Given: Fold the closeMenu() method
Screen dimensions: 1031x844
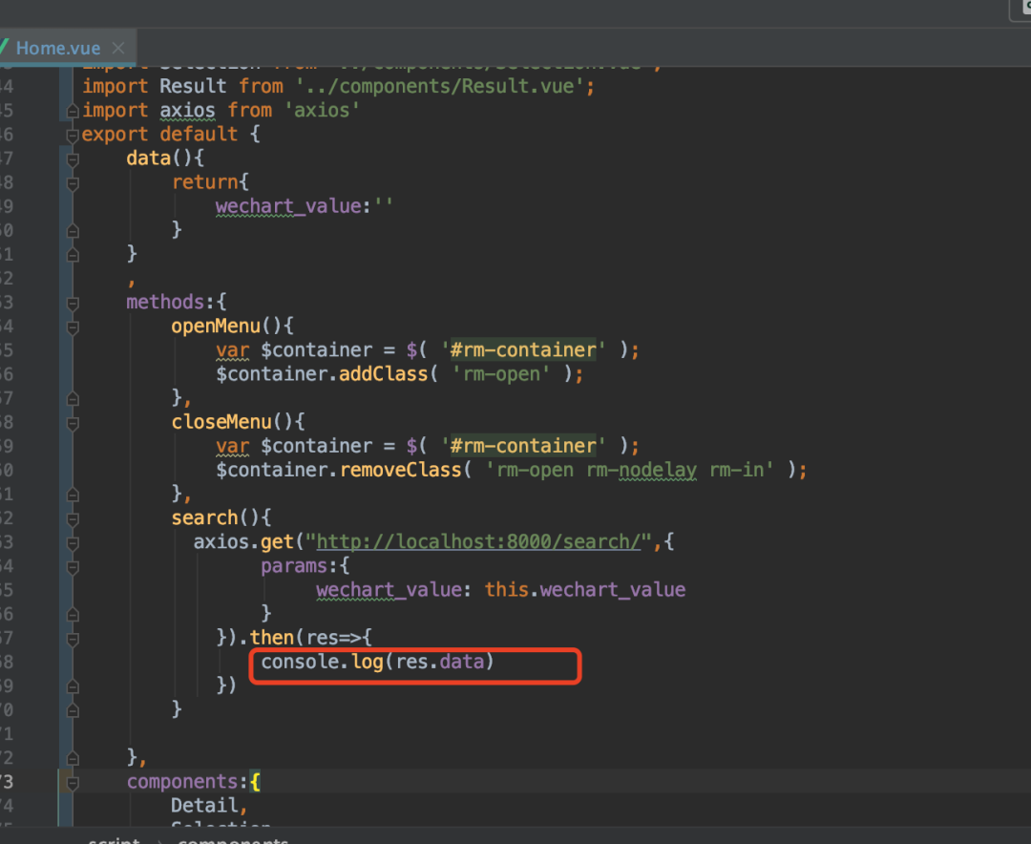Looking at the screenshot, I should click(73, 423).
